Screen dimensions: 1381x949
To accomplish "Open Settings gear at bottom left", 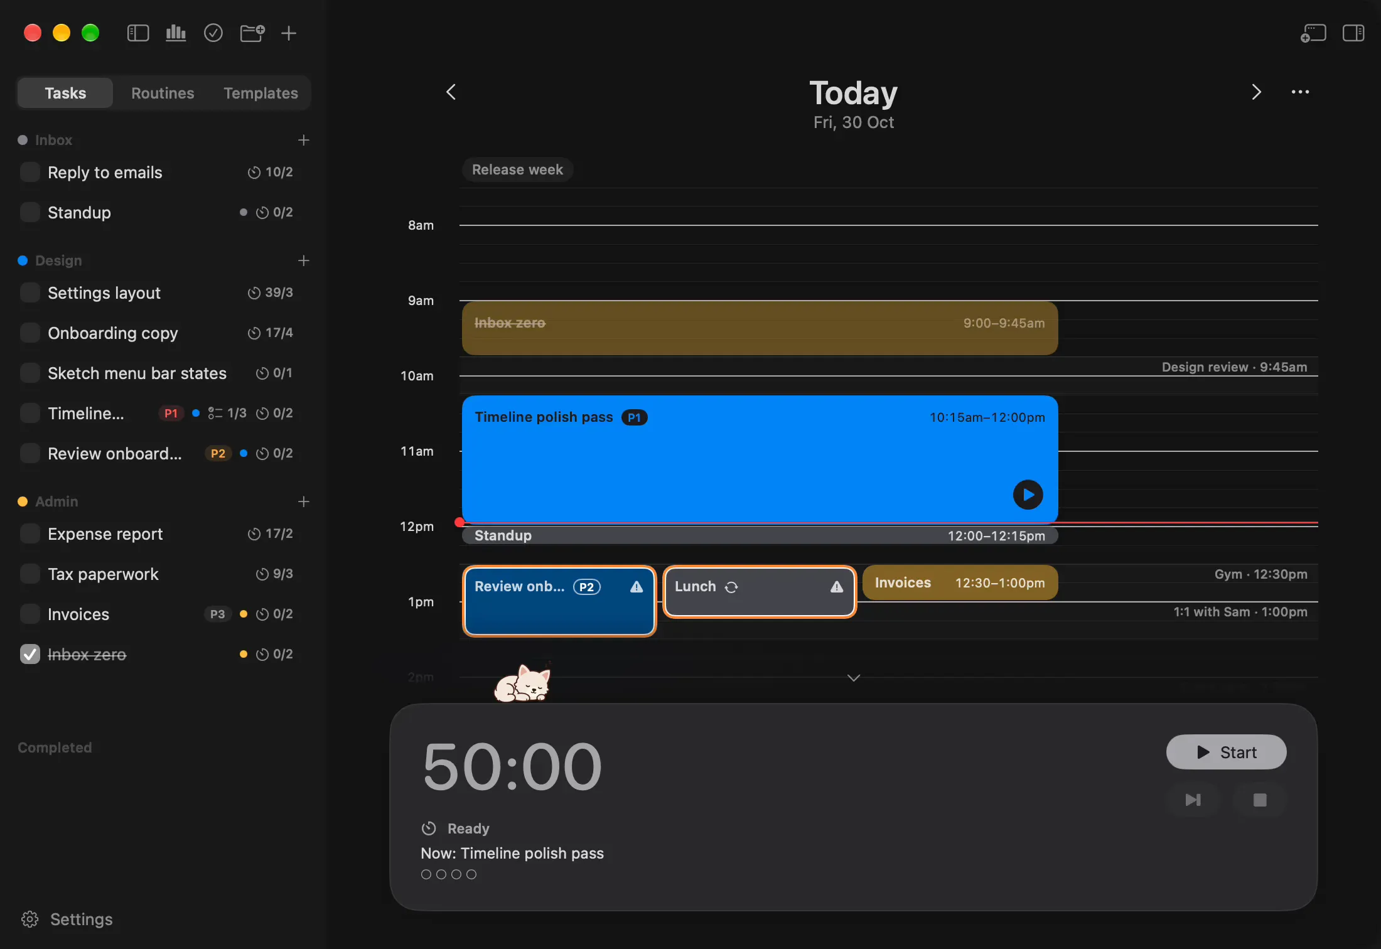I will click(x=30, y=919).
